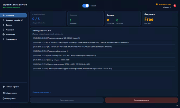This screenshot has height=108, width=180.
Task: Toggle the Тёмная theme switch
Action: point(86,6)
